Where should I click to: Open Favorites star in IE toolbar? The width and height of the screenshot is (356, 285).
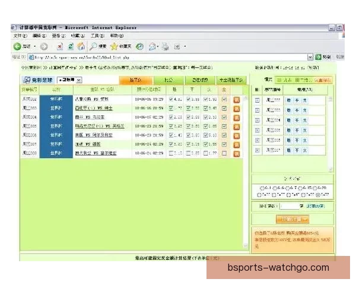point(114,46)
